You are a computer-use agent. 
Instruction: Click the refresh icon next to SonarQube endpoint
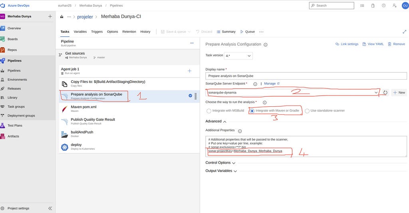click(385, 92)
